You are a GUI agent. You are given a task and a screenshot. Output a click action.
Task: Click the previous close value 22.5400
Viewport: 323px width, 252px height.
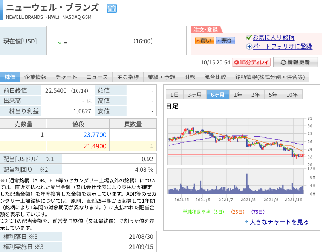[56, 90]
